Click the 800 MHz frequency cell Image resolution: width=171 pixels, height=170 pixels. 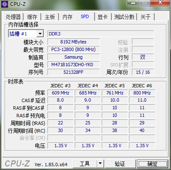tap(142, 93)
